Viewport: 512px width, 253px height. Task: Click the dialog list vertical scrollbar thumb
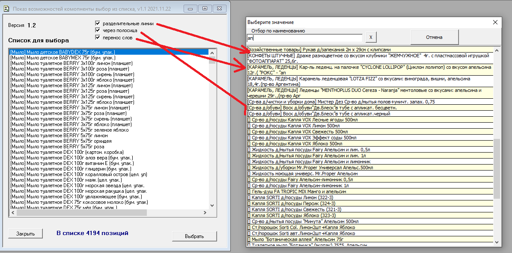[x=497, y=168]
